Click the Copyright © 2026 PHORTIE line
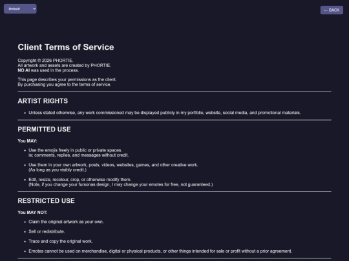The width and height of the screenshot is (349, 261). (45, 61)
